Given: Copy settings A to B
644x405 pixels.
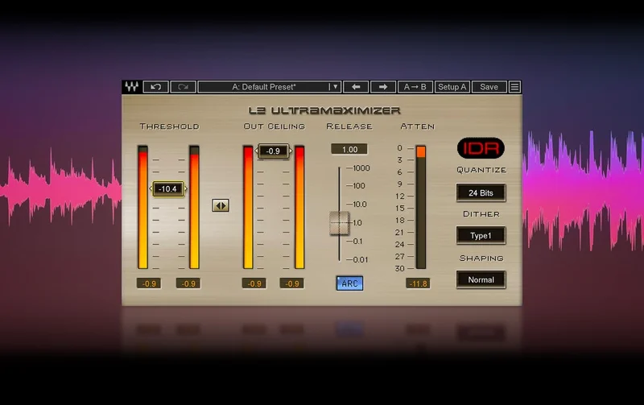Looking at the screenshot, I should [415, 87].
